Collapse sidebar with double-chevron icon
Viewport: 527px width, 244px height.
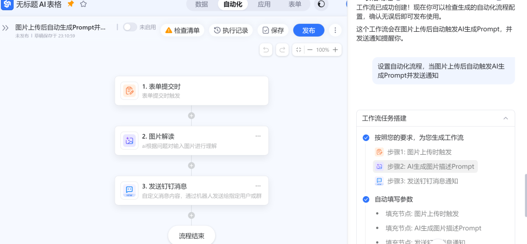pyautogui.click(x=5, y=28)
